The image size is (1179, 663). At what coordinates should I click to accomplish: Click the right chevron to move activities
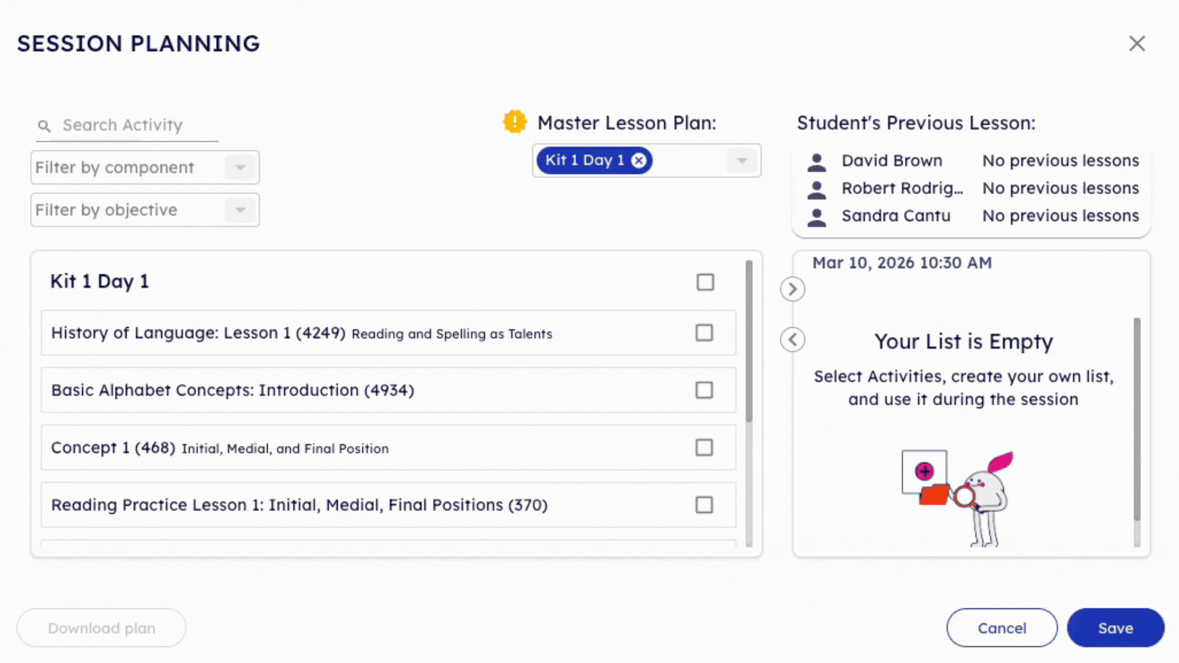tap(792, 289)
